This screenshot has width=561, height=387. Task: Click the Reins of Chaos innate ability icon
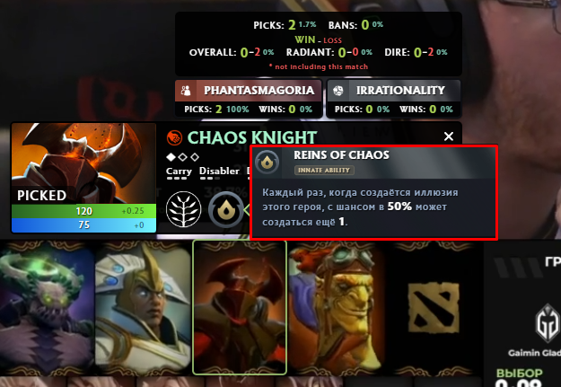coord(226,209)
